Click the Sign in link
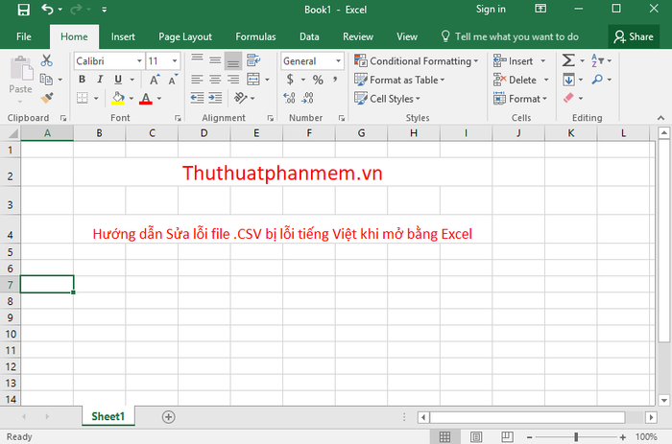The width and height of the screenshot is (672, 444). click(491, 10)
